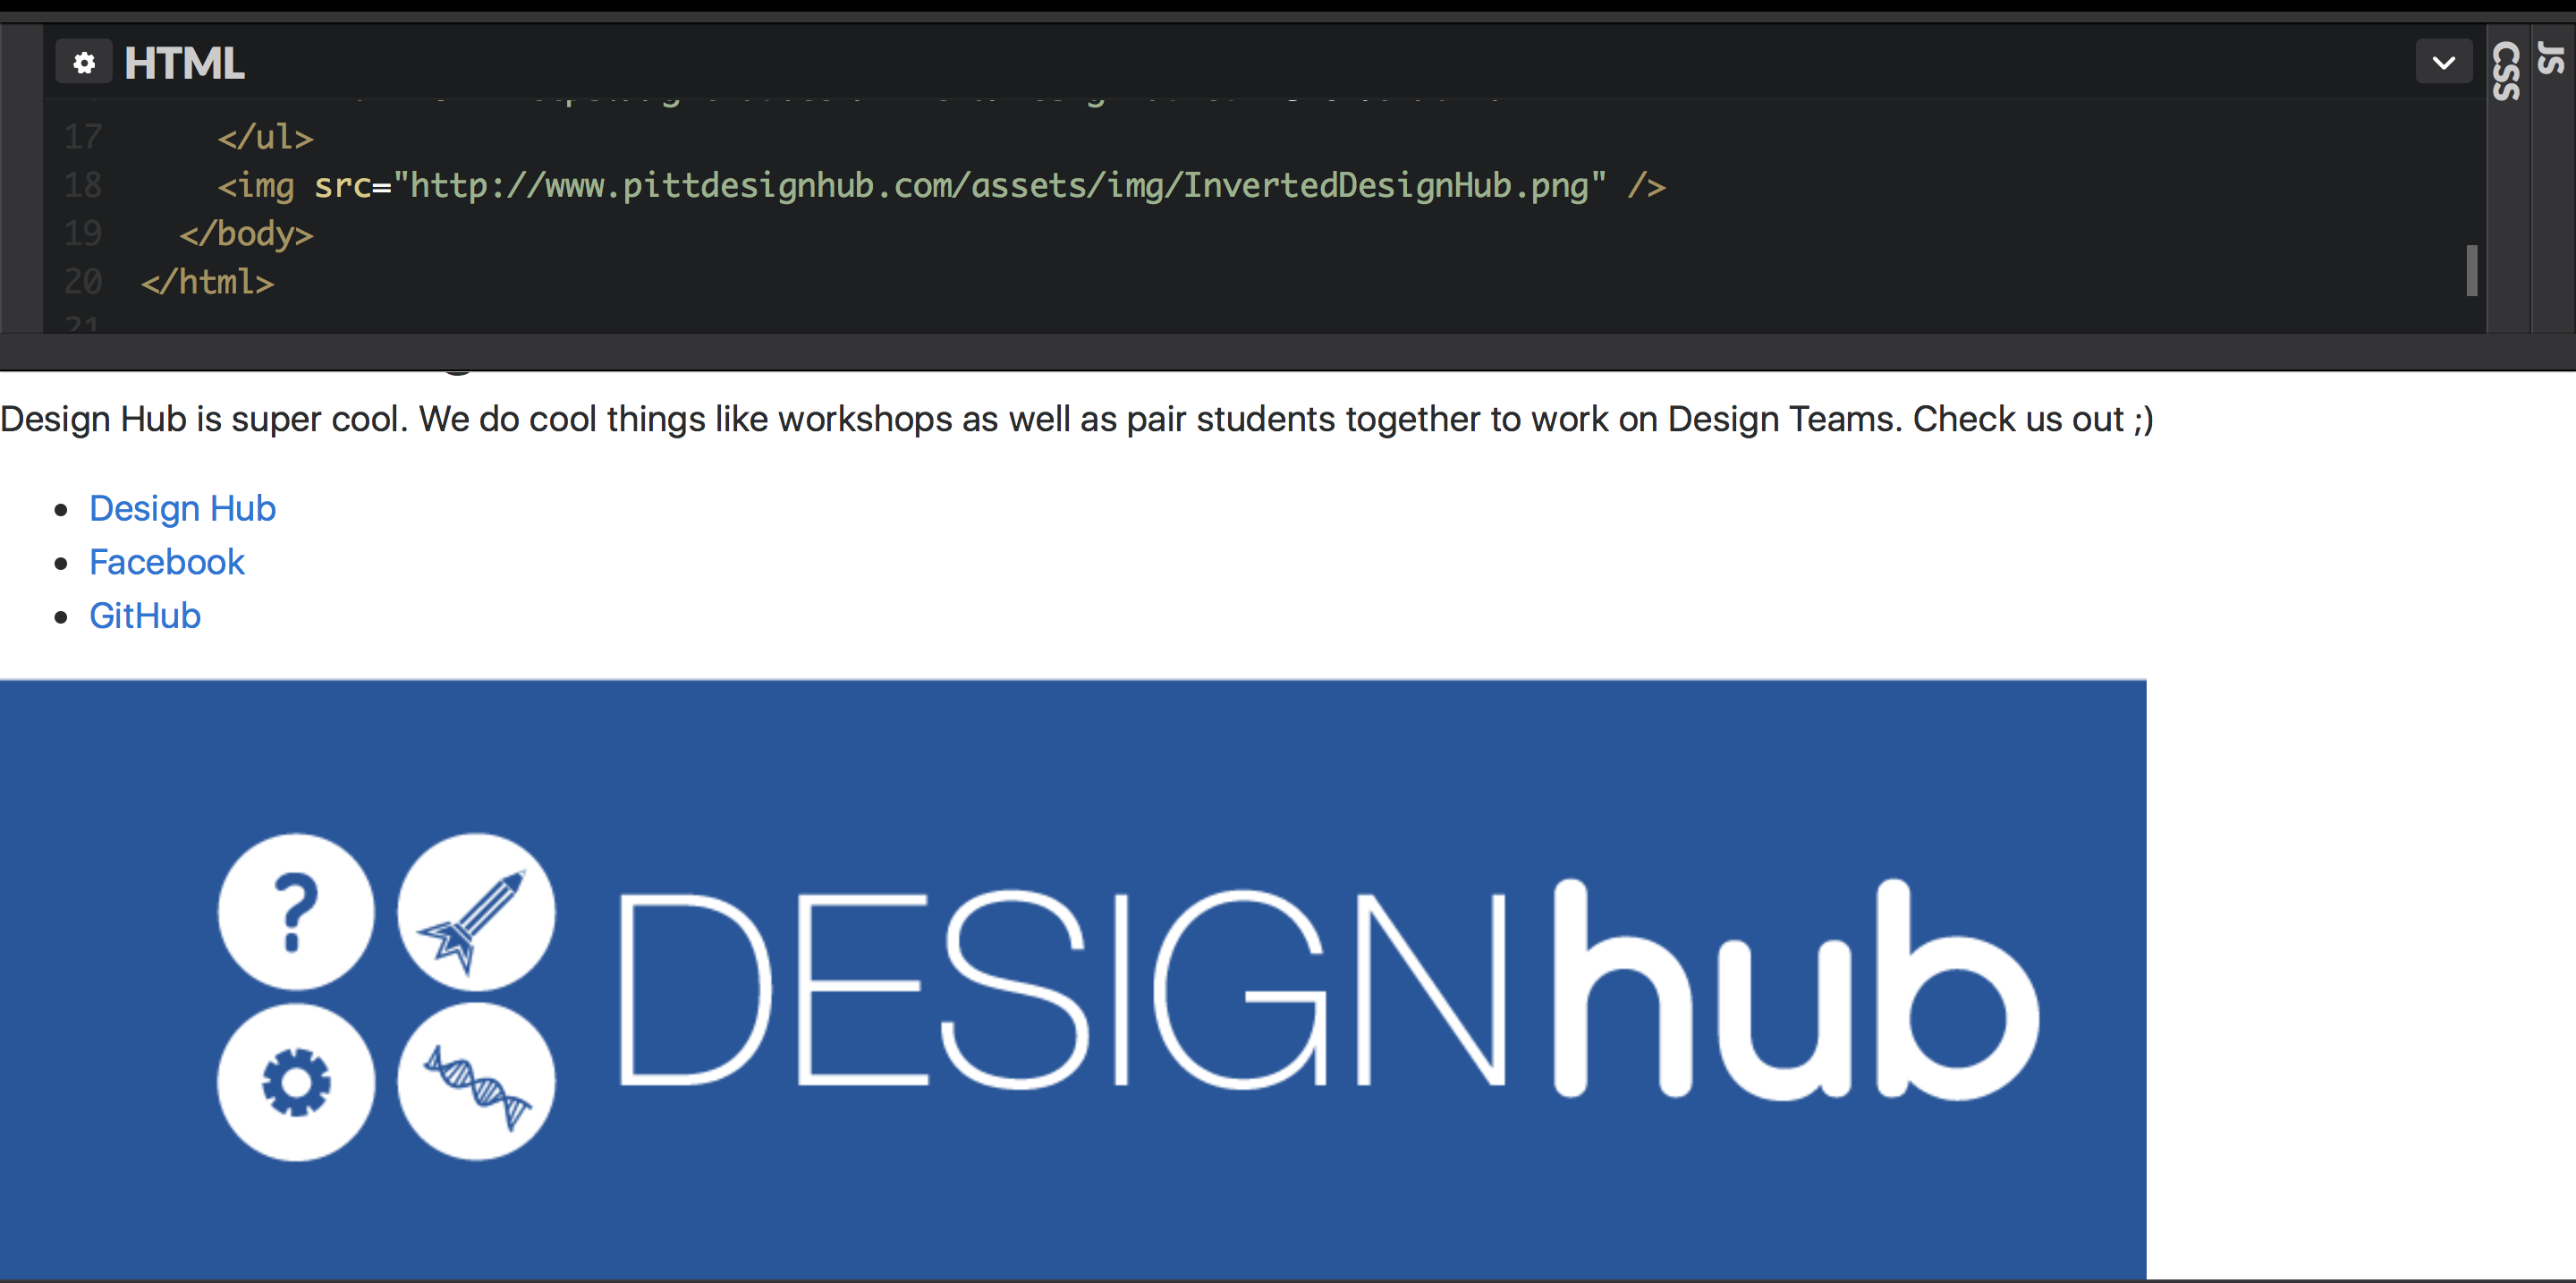Open the Design Hub link

click(x=182, y=508)
